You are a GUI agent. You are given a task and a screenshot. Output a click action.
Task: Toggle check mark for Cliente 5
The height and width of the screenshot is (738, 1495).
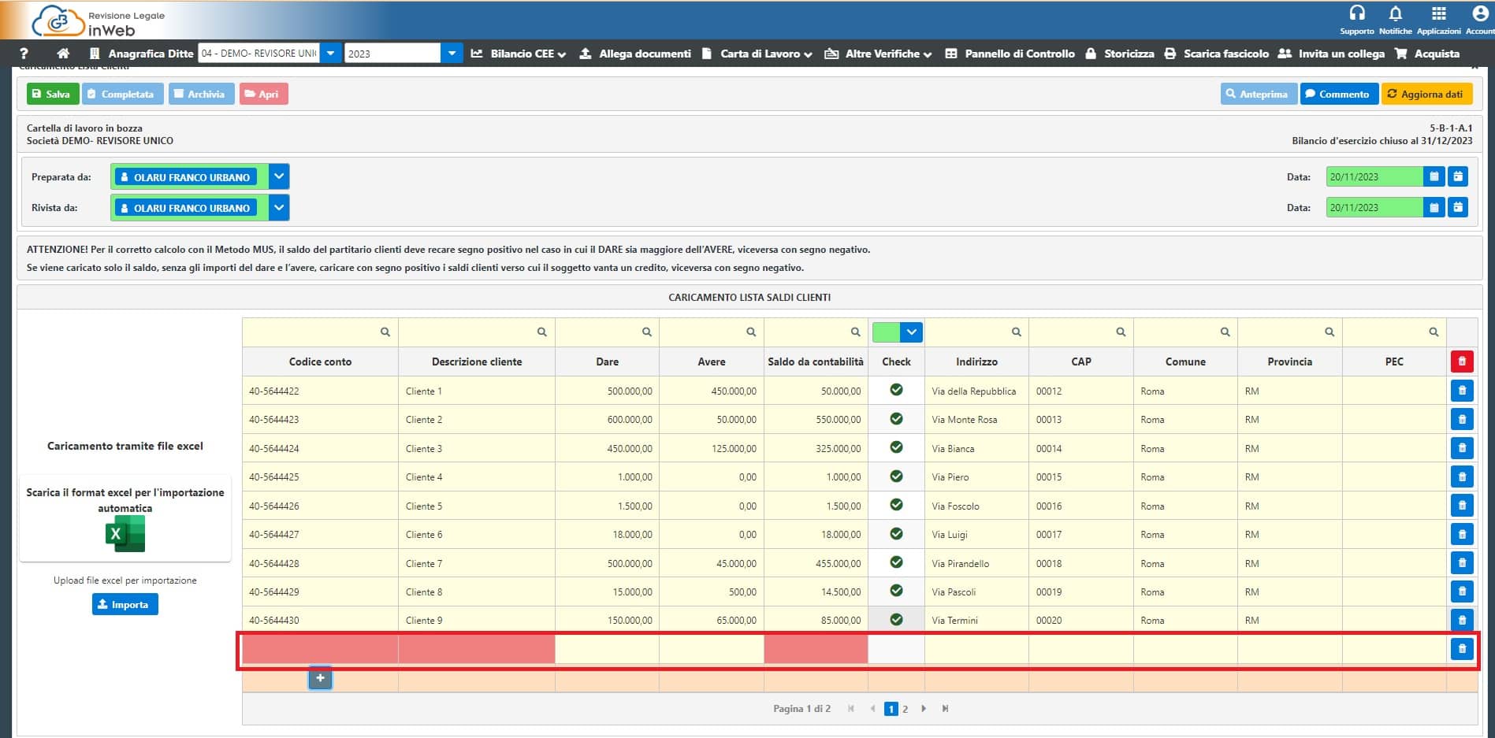896,505
